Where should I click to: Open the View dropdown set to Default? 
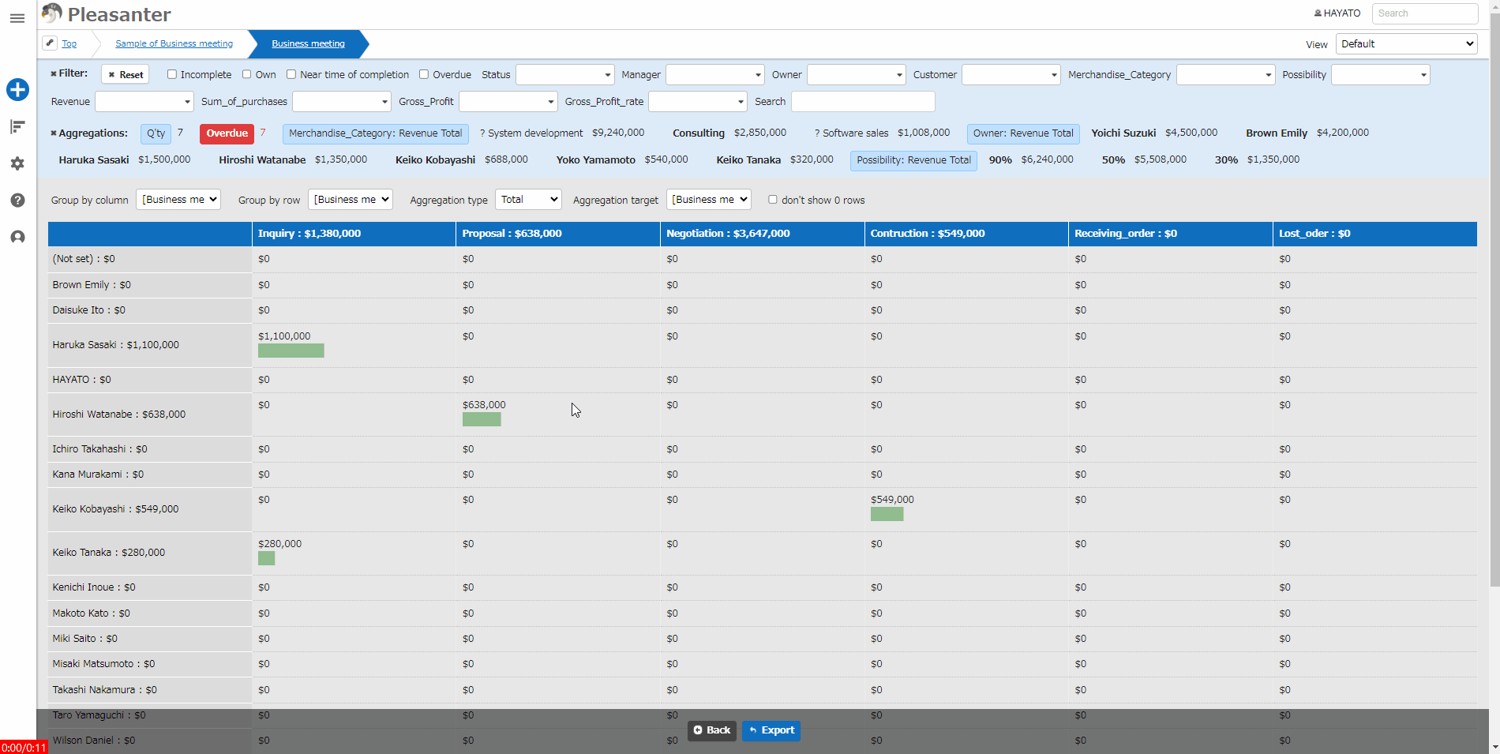tap(1407, 44)
